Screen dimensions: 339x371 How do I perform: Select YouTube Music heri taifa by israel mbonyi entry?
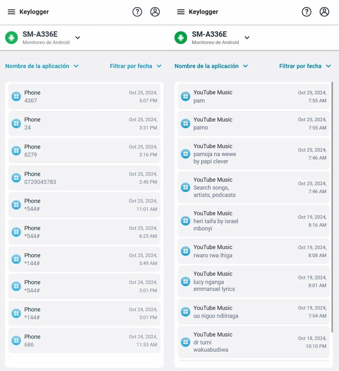(x=253, y=221)
